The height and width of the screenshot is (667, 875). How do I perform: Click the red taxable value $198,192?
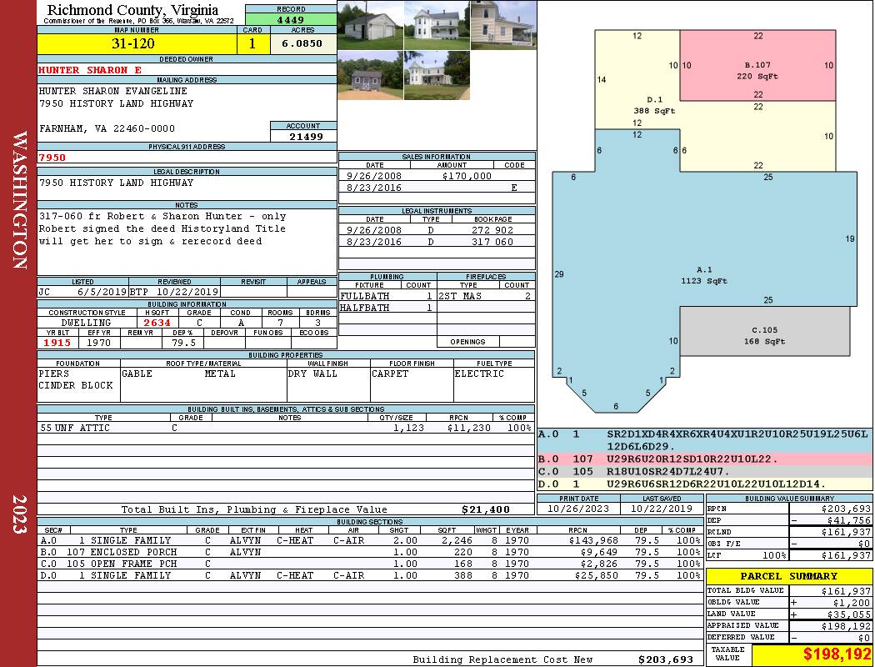(x=837, y=654)
